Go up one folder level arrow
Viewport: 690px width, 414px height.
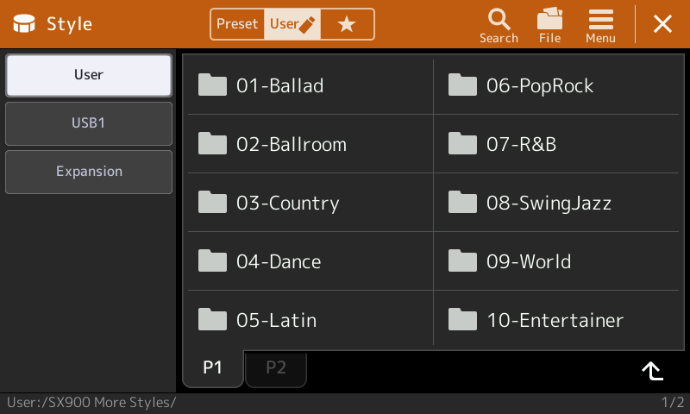click(652, 371)
